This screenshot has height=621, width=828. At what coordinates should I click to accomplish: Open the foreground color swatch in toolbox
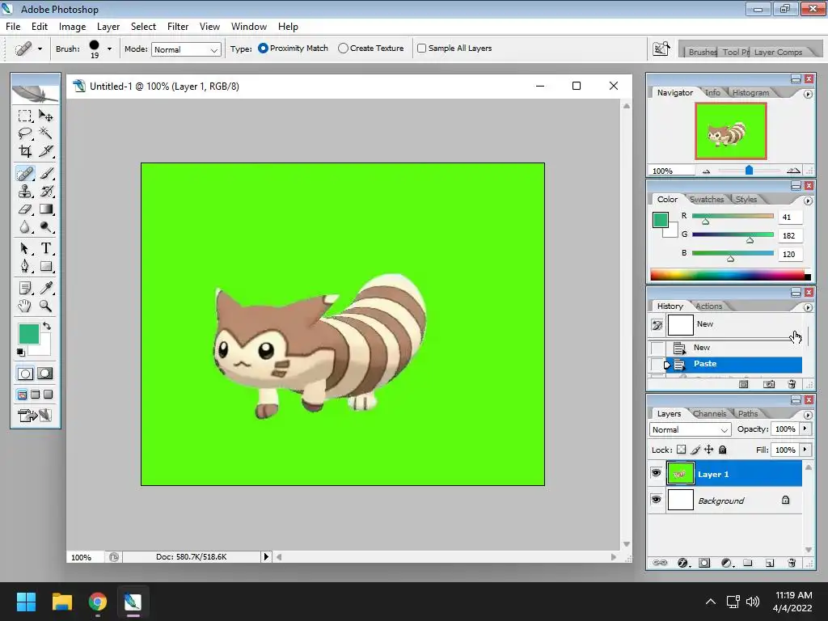[28, 334]
